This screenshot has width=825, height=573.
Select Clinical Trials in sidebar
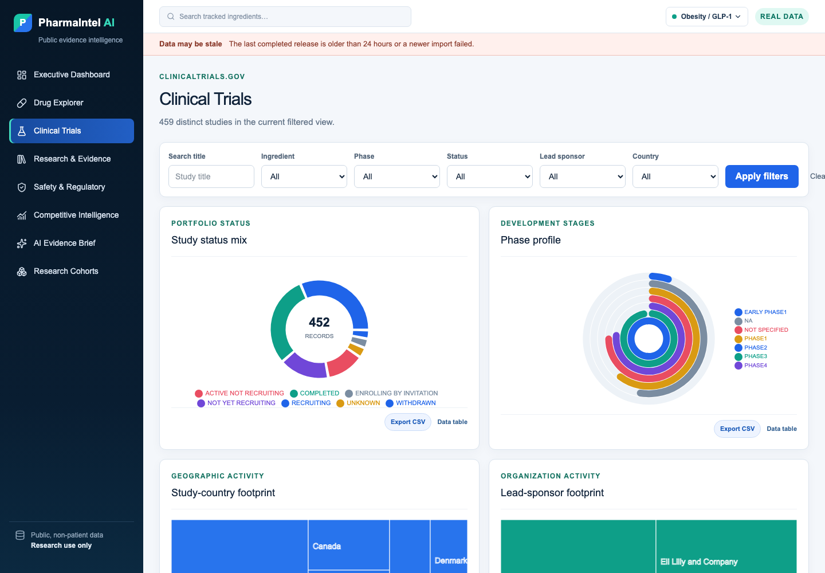(72, 131)
